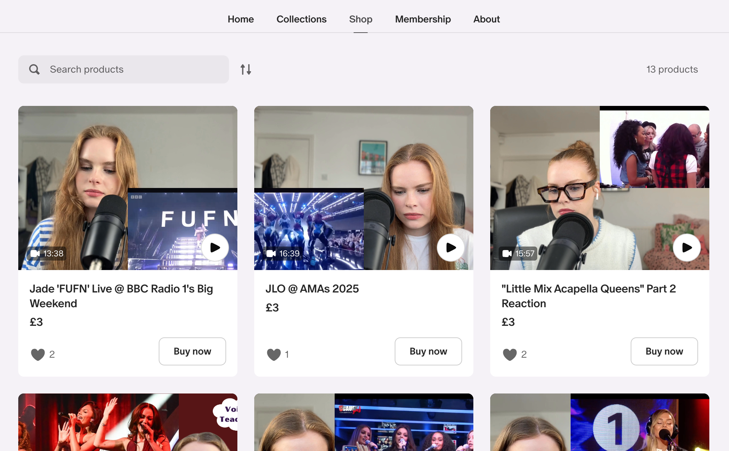Click the £3 price under JLO @ AMAs
This screenshot has height=451, width=729.
272,308
